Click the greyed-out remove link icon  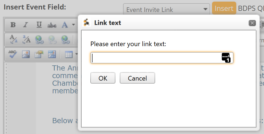(x=52, y=40)
